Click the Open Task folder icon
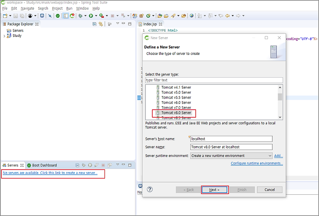319x216 pixels. pos(166,15)
